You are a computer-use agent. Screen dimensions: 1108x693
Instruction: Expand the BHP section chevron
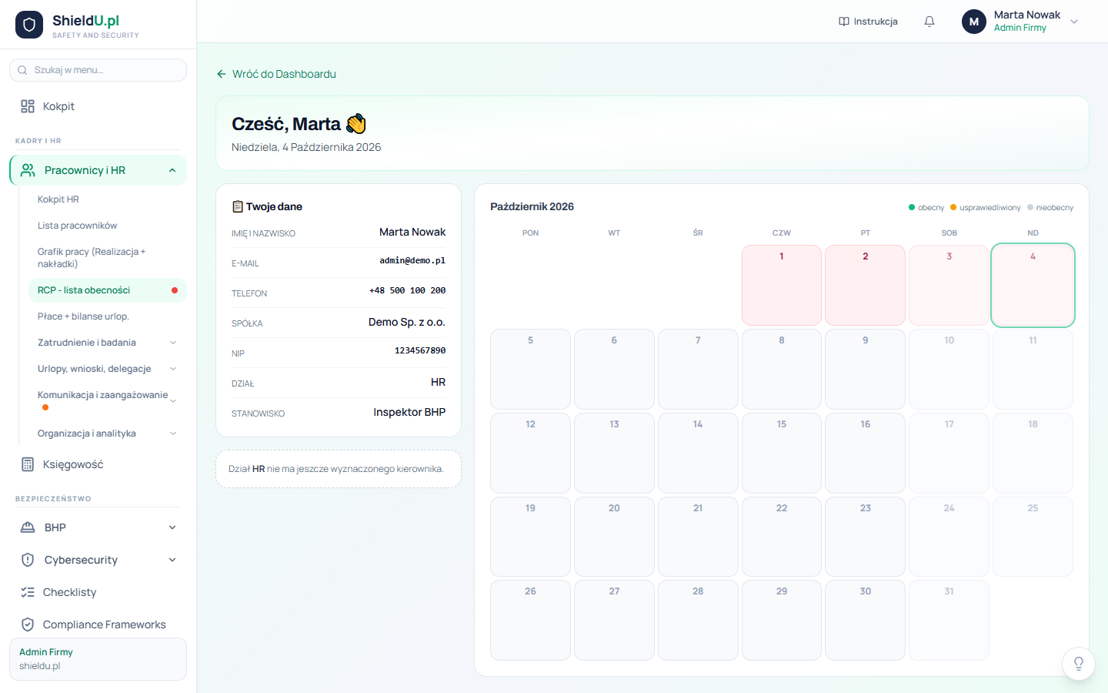point(172,527)
